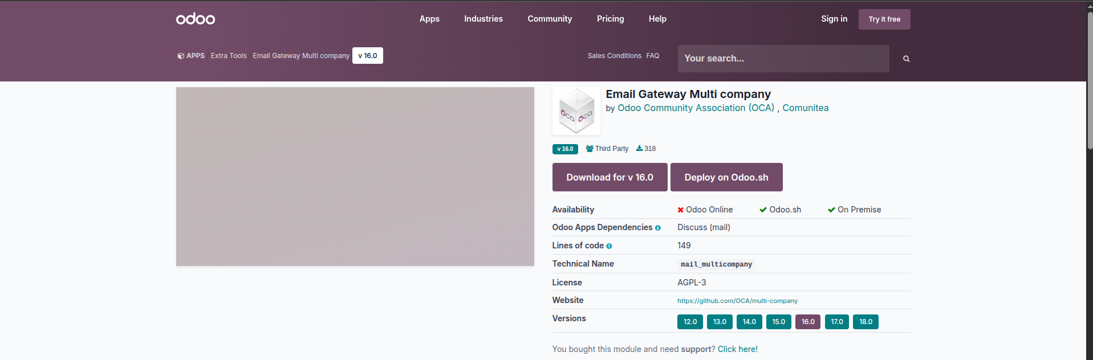Click the large module screenshot placeholder

click(355, 177)
